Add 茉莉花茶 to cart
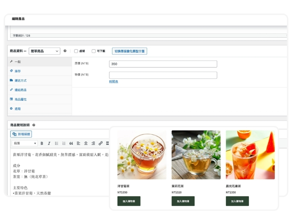This screenshot has width=292, height=219. coord(183,201)
